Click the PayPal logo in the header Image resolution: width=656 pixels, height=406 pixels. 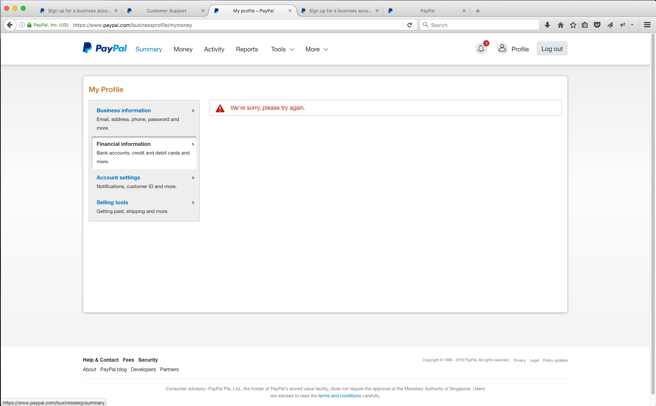[x=105, y=48]
